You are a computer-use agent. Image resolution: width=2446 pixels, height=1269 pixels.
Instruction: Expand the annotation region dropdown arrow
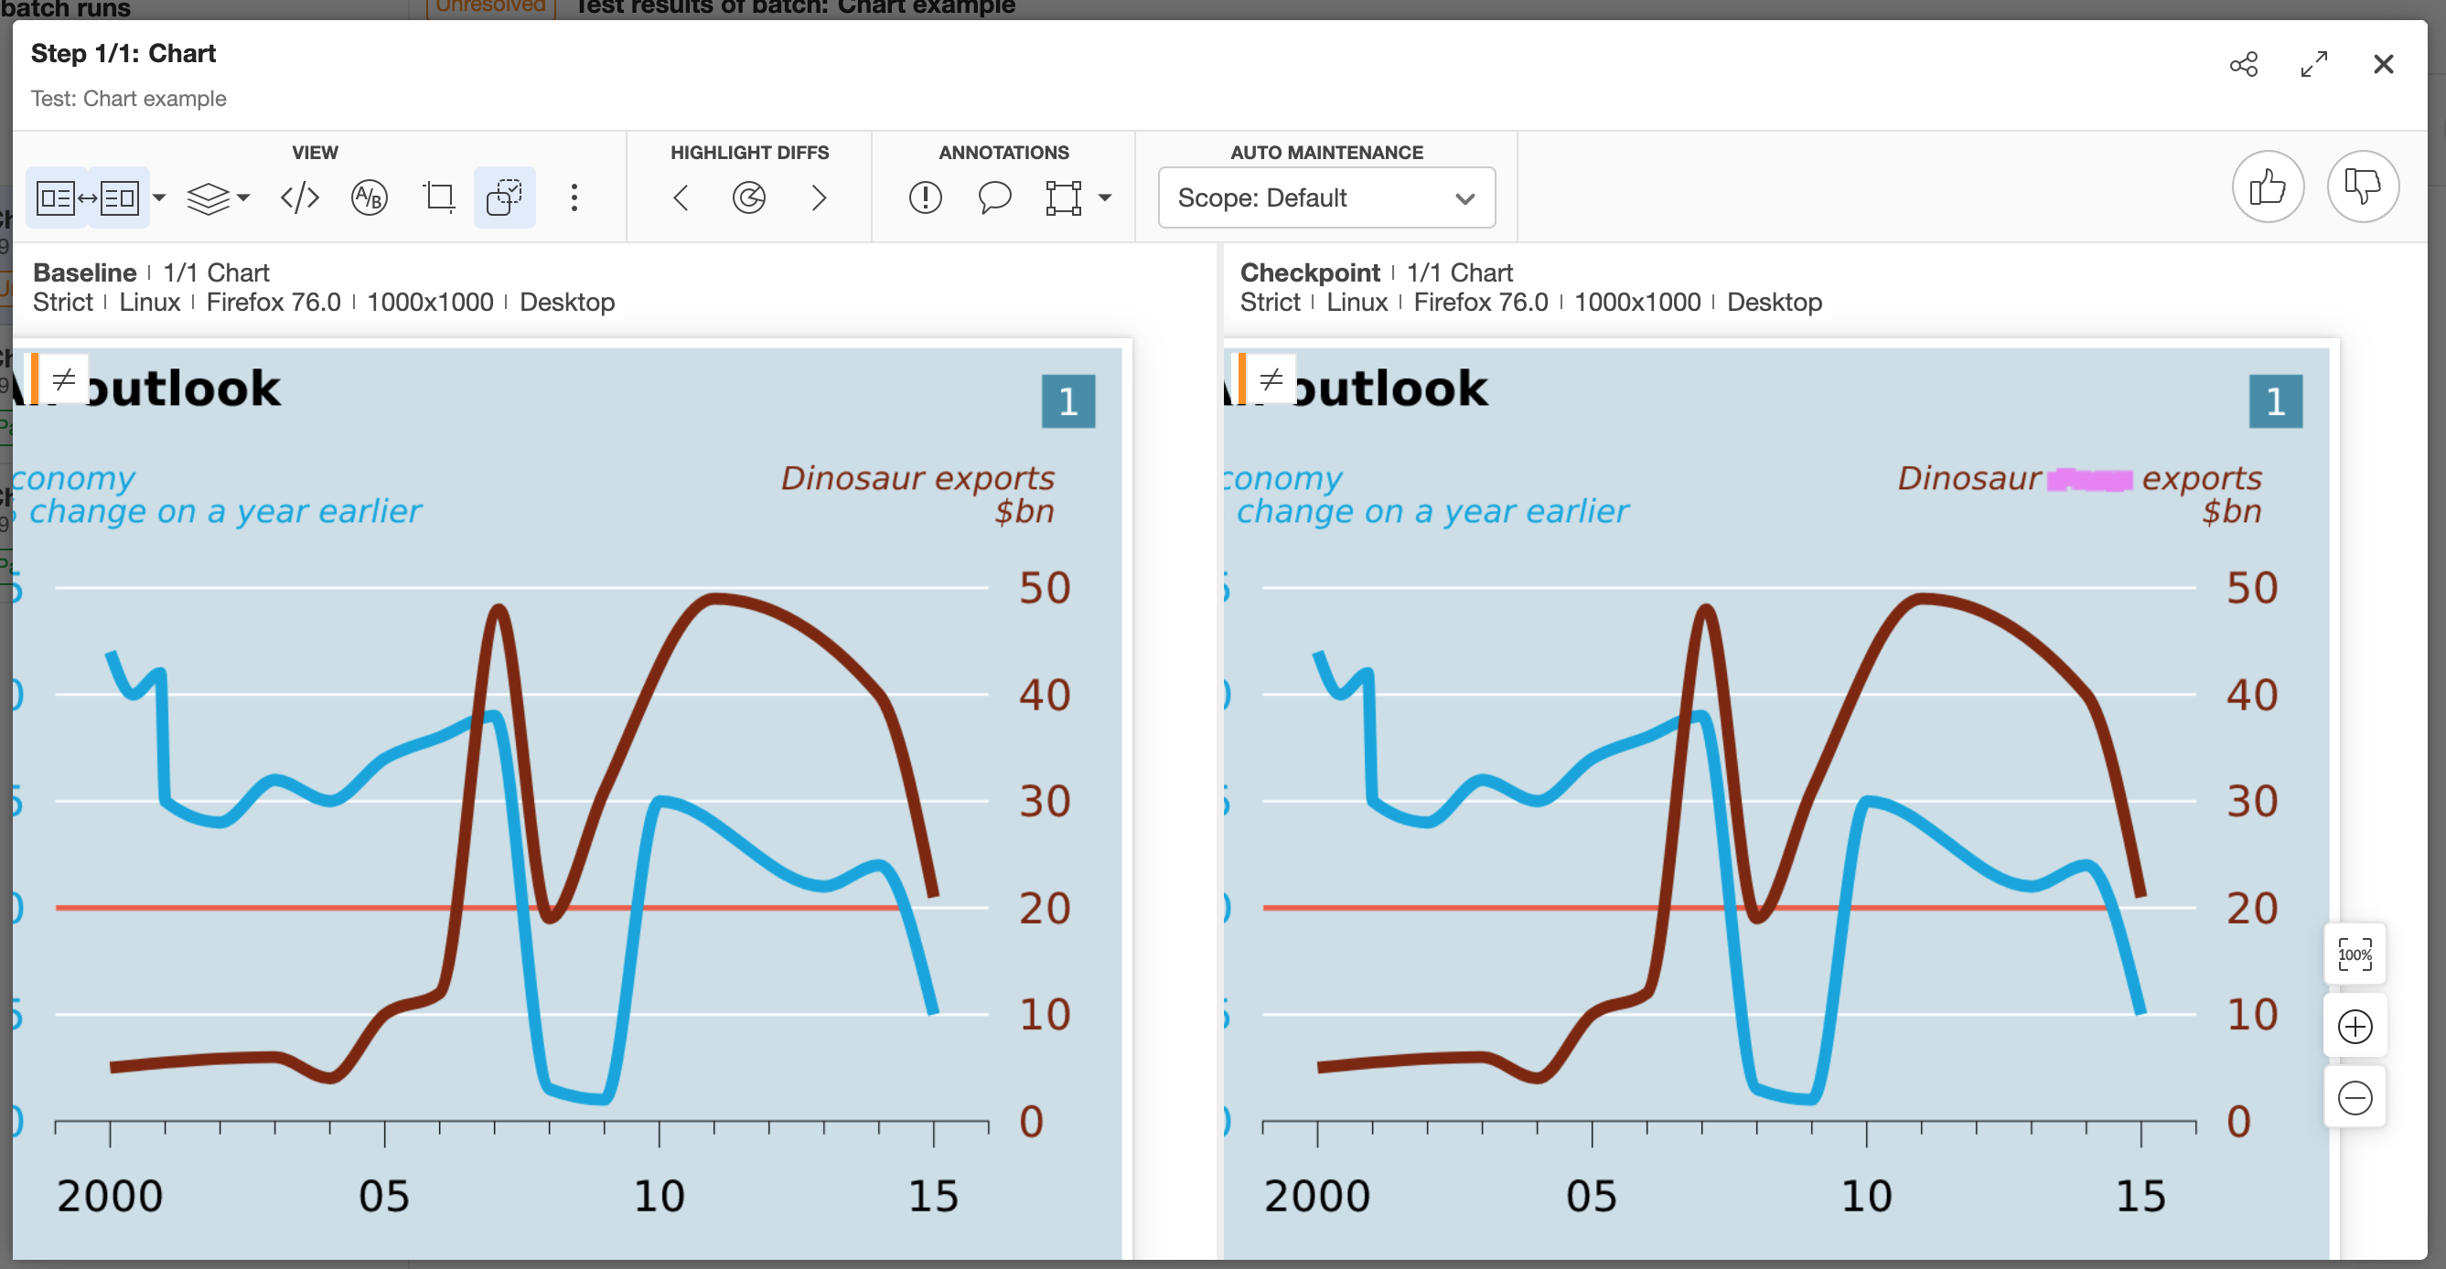point(1104,197)
